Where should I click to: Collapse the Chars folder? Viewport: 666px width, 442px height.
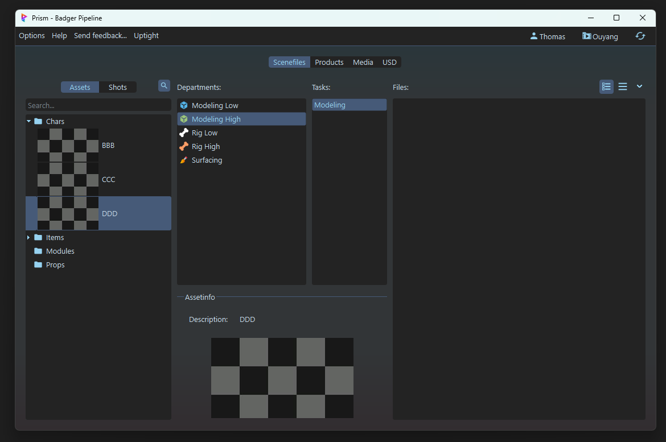click(x=29, y=121)
